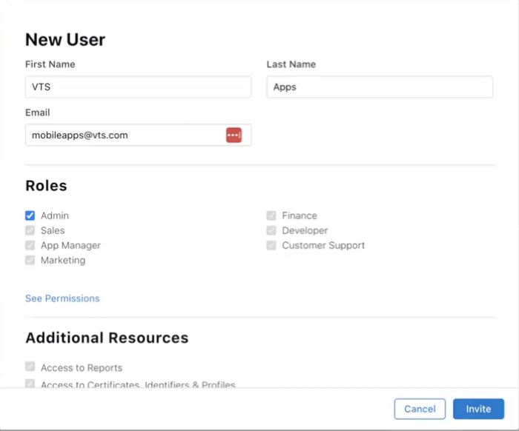This screenshot has width=519, height=431.
Task: Click the Email field label
Action: (37, 113)
